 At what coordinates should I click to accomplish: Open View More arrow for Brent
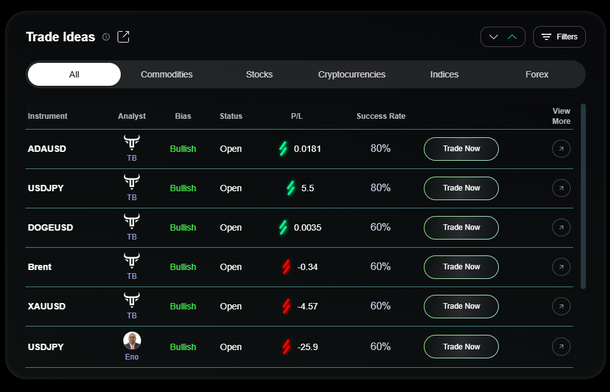click(x=561, y=267)
